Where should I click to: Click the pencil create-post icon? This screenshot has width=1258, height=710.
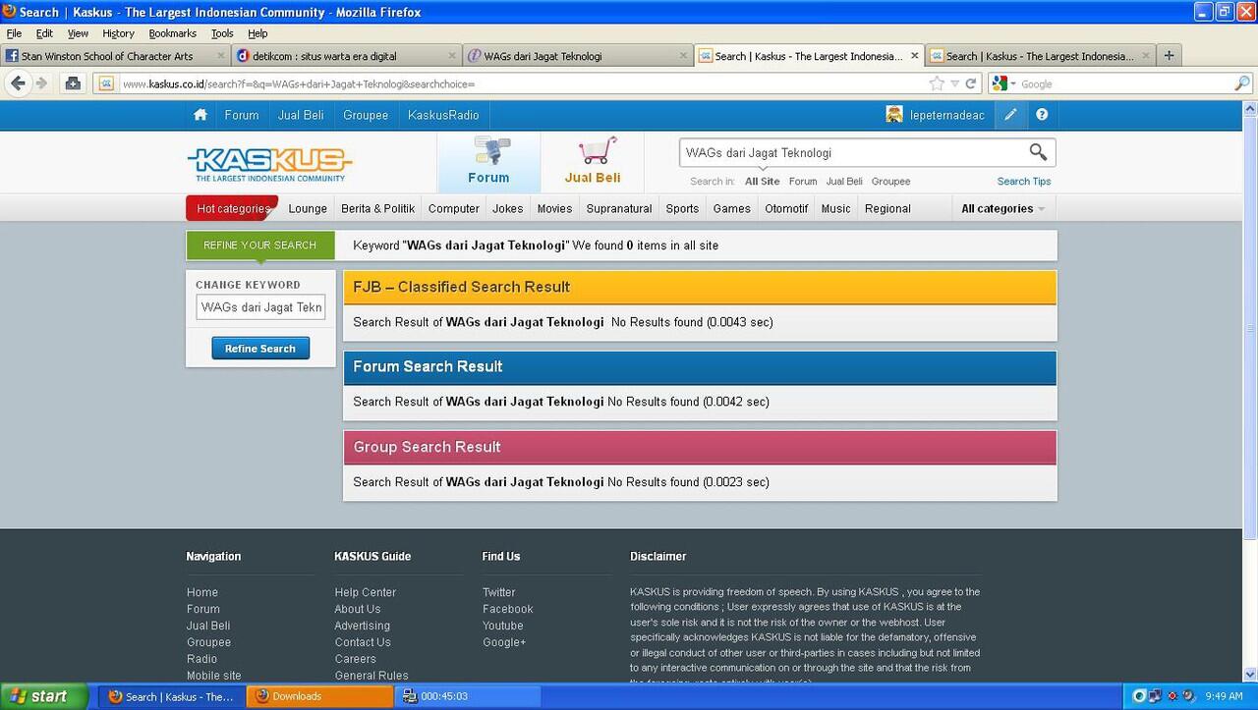click(x=1010, y=115)
